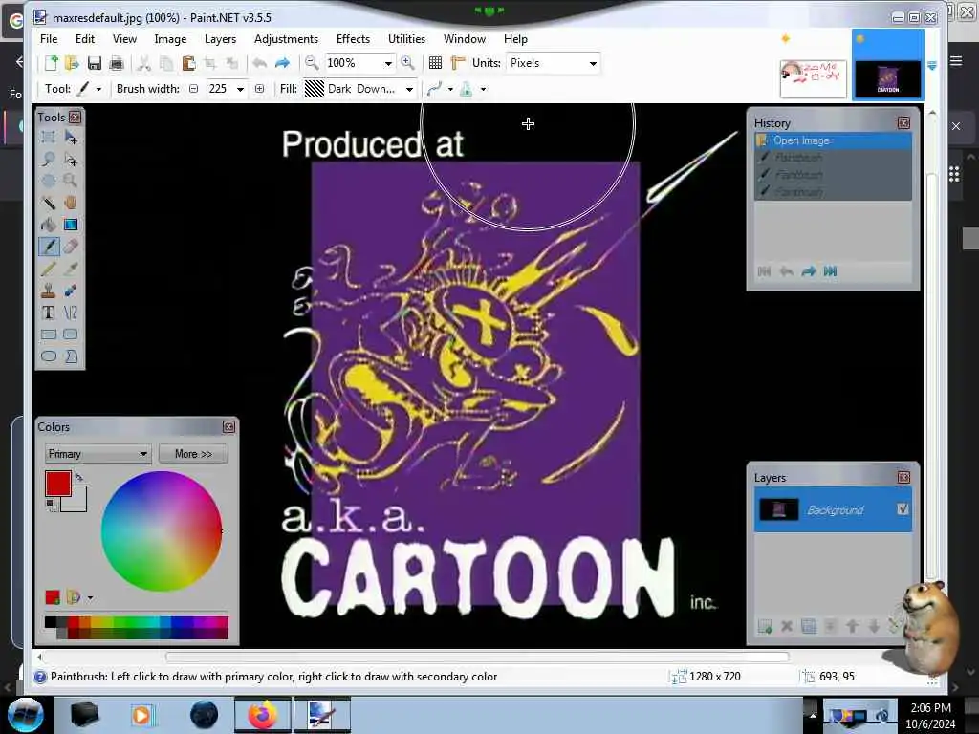The height and width of the screenshot is (734, 979).
Task: Swap primary and secondary colors arrow
Action: coord(78,477)
